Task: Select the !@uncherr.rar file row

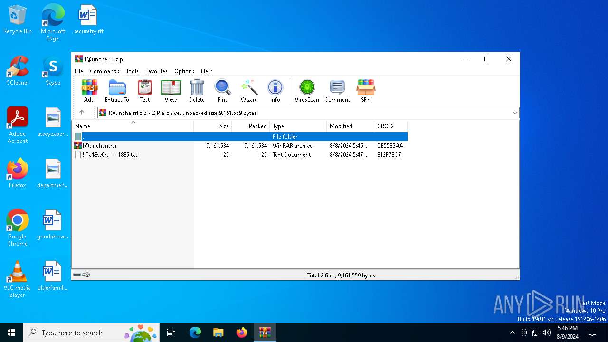Action: click(x=240, y=146)
